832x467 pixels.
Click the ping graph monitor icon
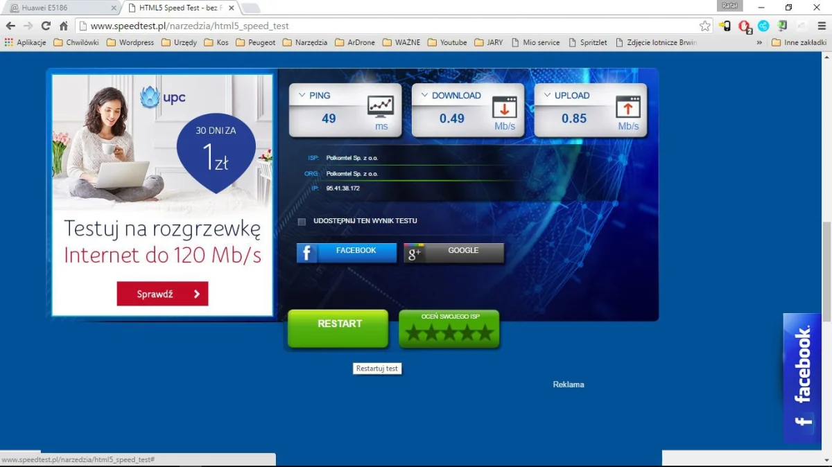point(381,106)
